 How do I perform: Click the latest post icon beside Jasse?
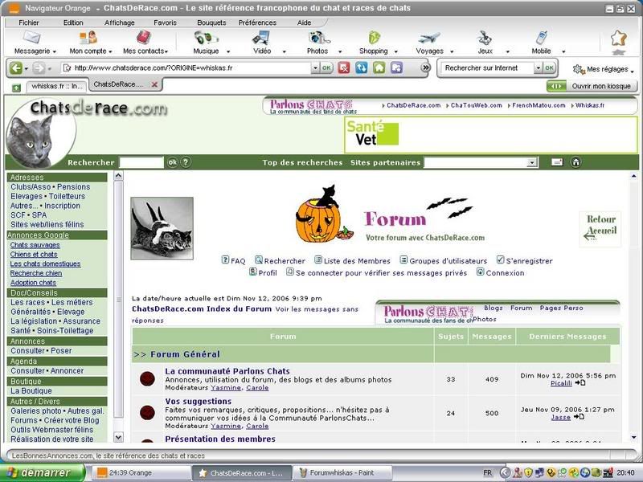coord(579,417)
